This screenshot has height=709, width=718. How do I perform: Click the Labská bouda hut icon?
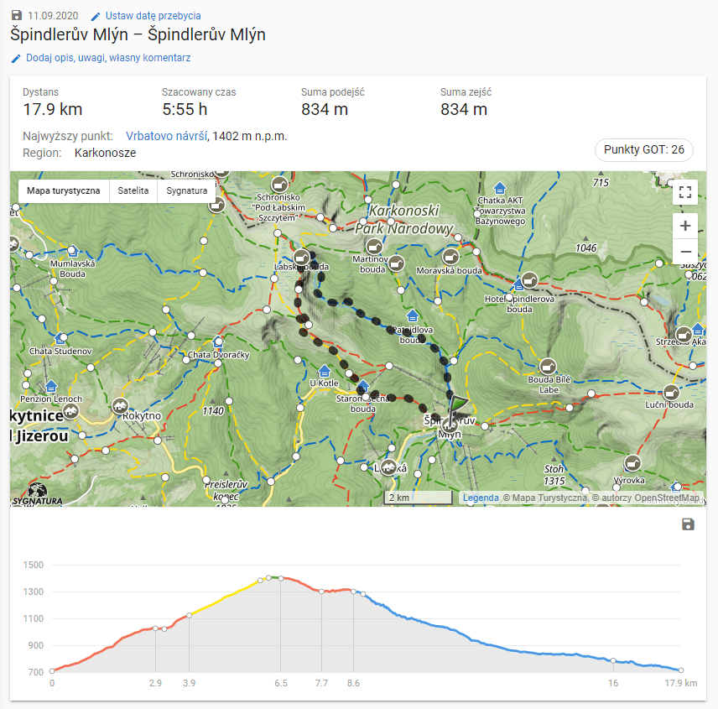(x=302, y=258)
